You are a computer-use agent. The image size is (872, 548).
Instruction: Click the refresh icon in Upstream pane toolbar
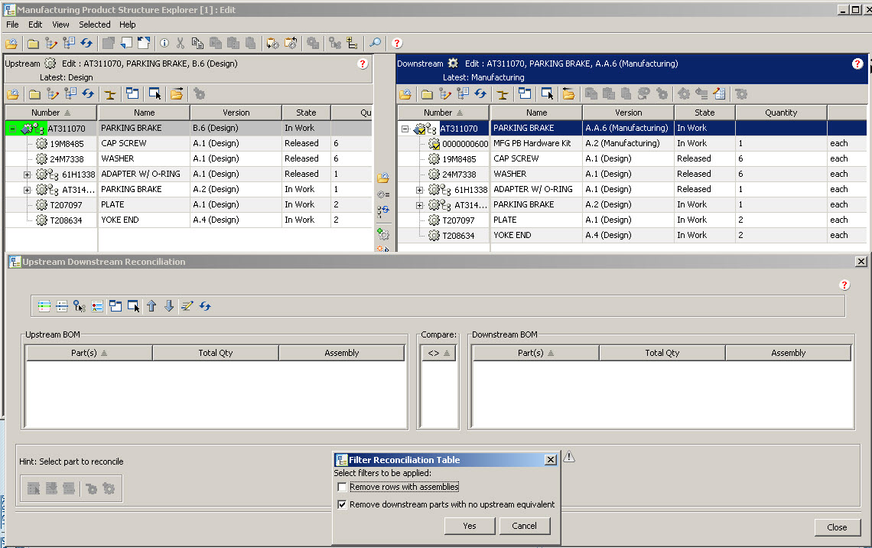(88, 94)
